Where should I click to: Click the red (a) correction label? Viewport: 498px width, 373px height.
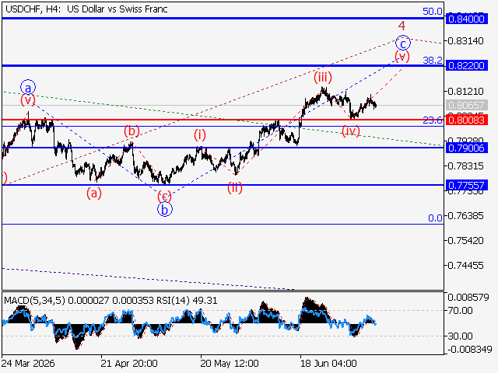[94, 193]
